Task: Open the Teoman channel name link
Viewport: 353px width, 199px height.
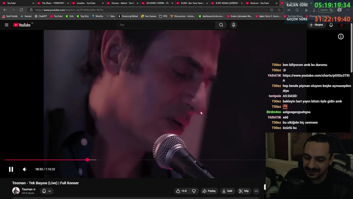Action: tap(27, 189)
